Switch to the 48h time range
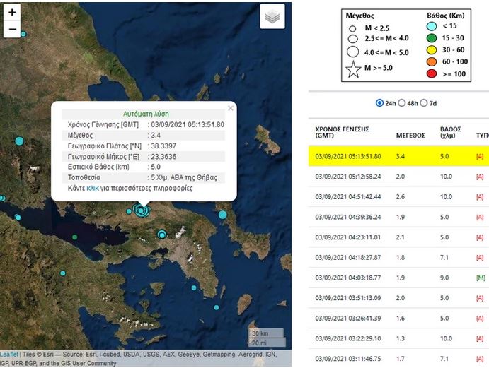This screenshot has height=368, width=489. click(x=403, y=103)
